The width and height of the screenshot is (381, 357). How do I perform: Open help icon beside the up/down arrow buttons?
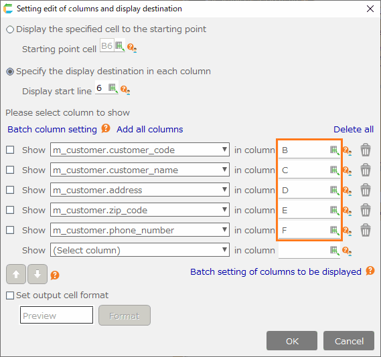(x=55, y=275)
